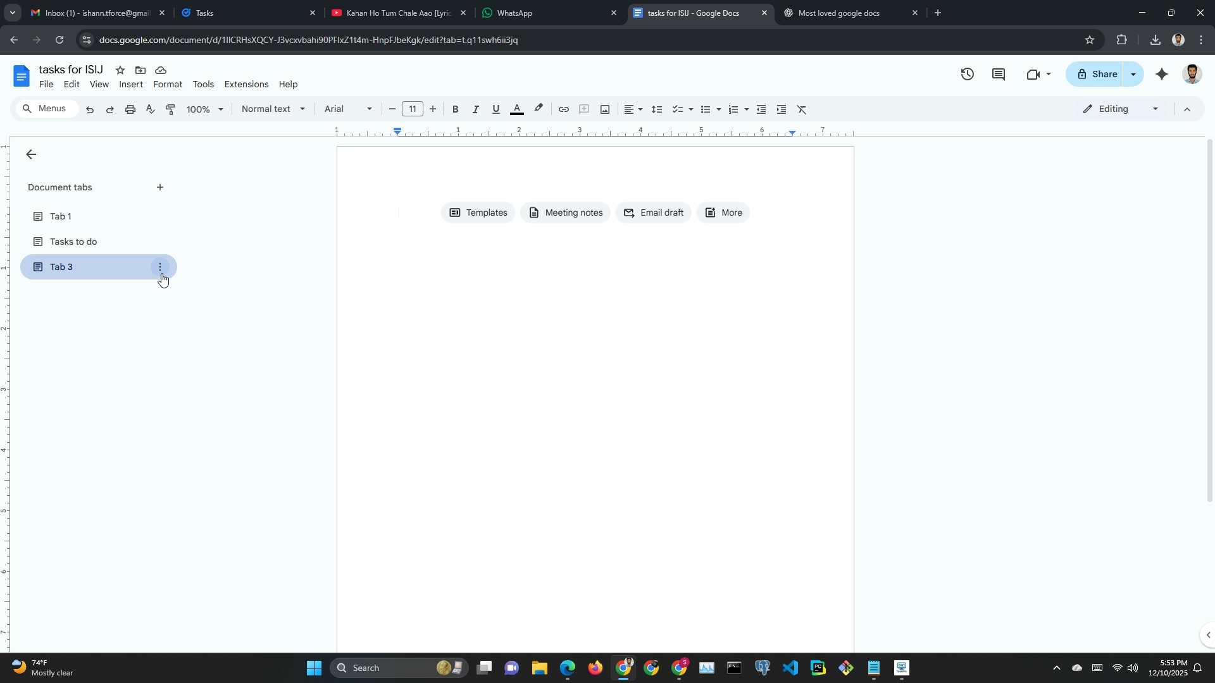Open the Arial font dropdown
Viewport: 1215px width, 683px height.
(x=348, y=109)
